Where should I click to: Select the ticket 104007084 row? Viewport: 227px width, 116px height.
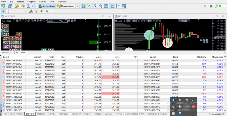(113, 110)
